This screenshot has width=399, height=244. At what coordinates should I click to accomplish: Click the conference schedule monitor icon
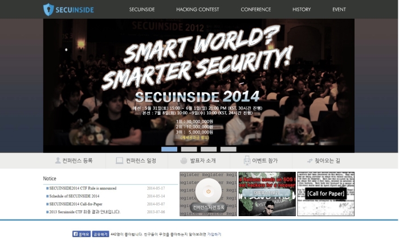pyautogui.click(x=120, y=161)
